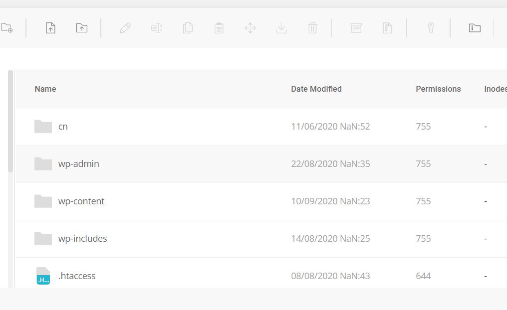Click the move arrows icon
The width and height of the screenshot is (507, 310).
pos(250,28)
